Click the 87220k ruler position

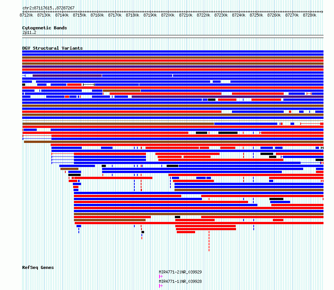(x=204, y=15)
